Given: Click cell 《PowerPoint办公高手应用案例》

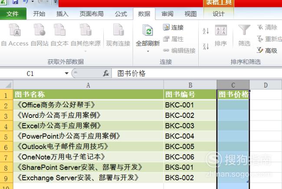Looking at the screenshot, I should pos(89,136).
